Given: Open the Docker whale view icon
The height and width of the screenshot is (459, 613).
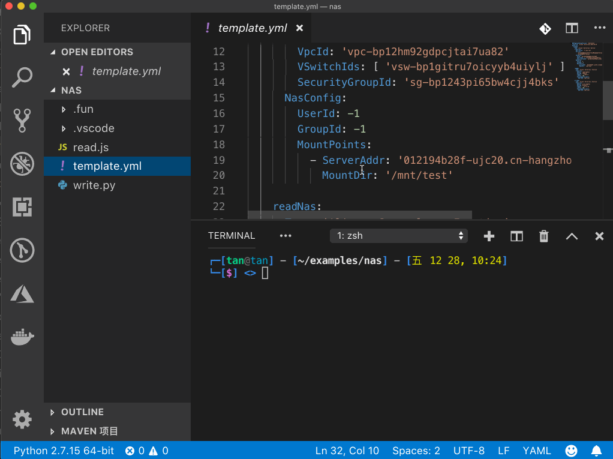Looking at the screenshot, I should (22, 337).
